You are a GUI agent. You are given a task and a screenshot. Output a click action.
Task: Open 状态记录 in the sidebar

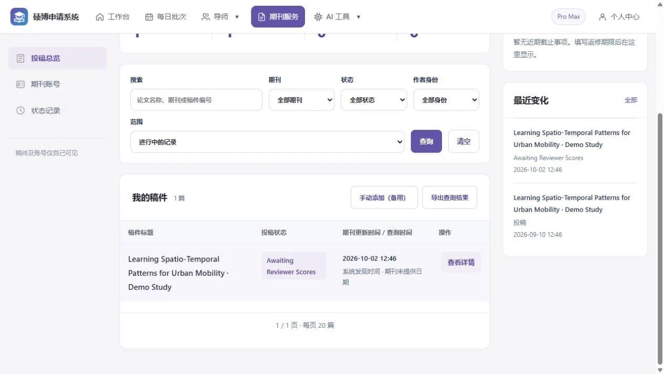[x=58, y=110]
